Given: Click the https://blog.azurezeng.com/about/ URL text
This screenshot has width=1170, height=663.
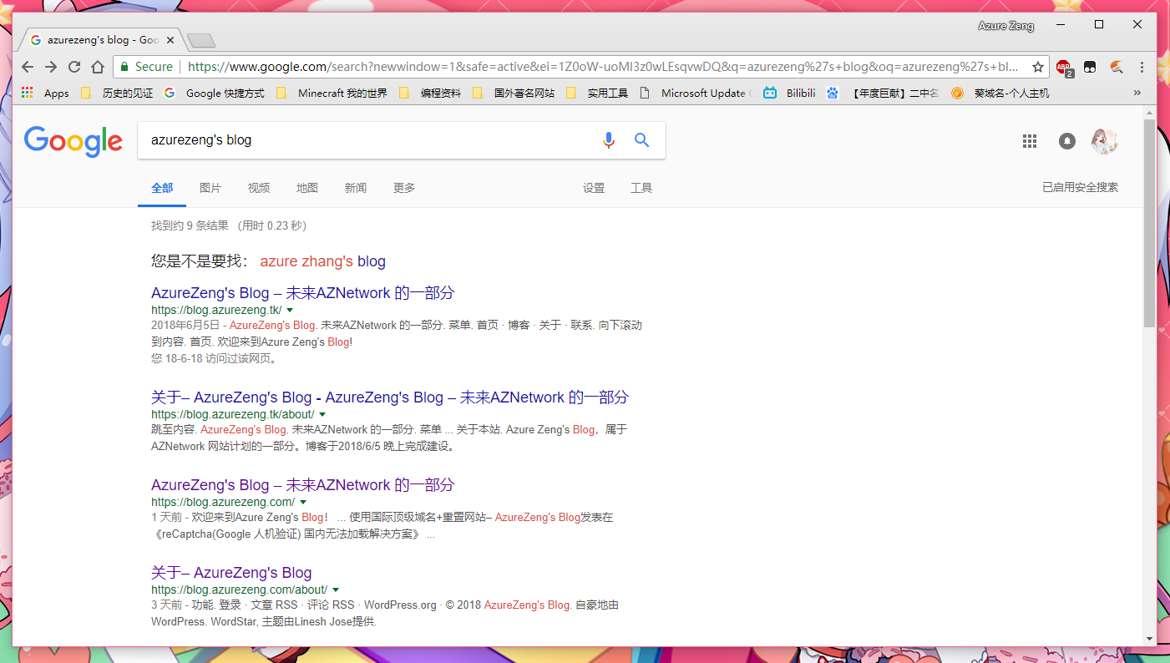Looking at the screenshot, I should (239, 590).
